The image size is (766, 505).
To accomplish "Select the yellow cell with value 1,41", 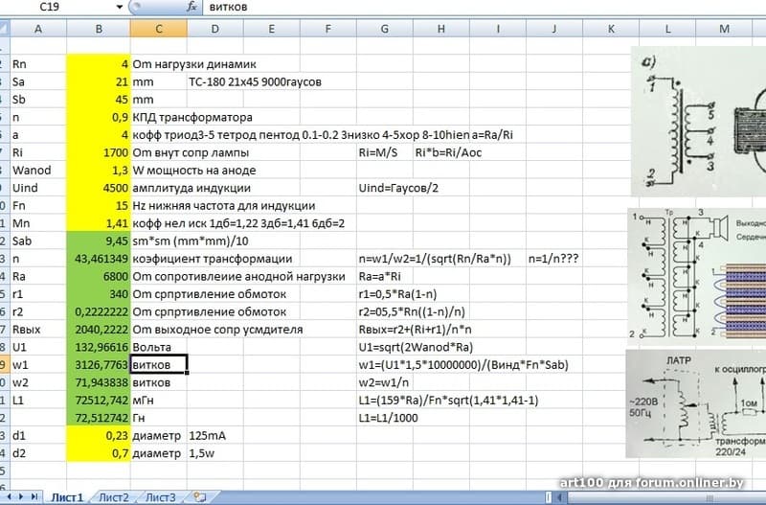I will click(x=99, y=223).
